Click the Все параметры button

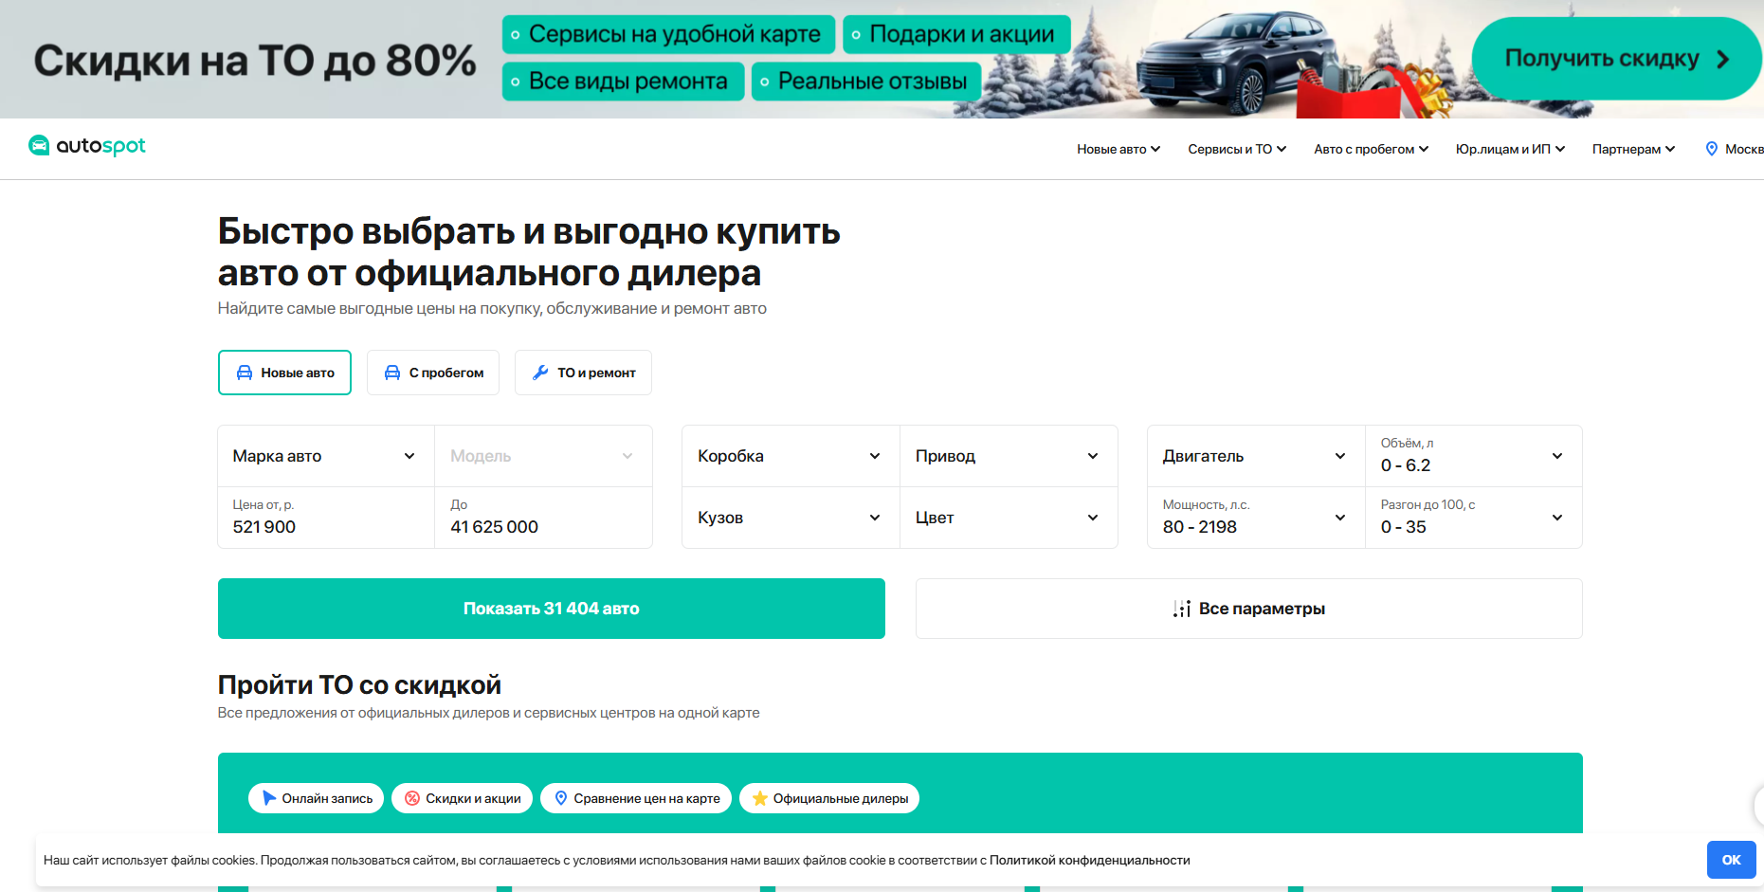[1249, 609]
